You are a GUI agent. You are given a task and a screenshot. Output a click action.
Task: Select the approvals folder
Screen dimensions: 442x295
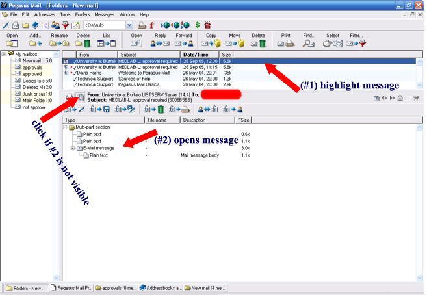click(x=29, y=68)
